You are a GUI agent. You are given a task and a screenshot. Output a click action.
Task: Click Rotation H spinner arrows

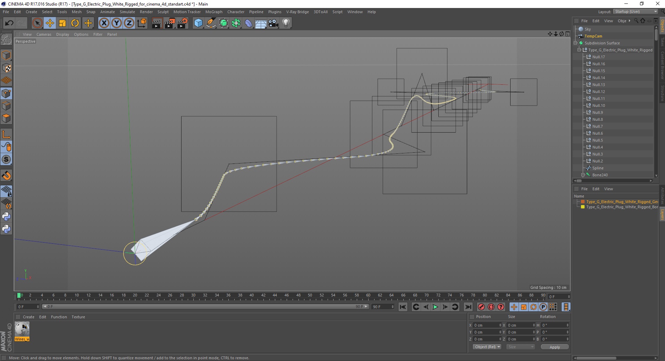point(567,325)
